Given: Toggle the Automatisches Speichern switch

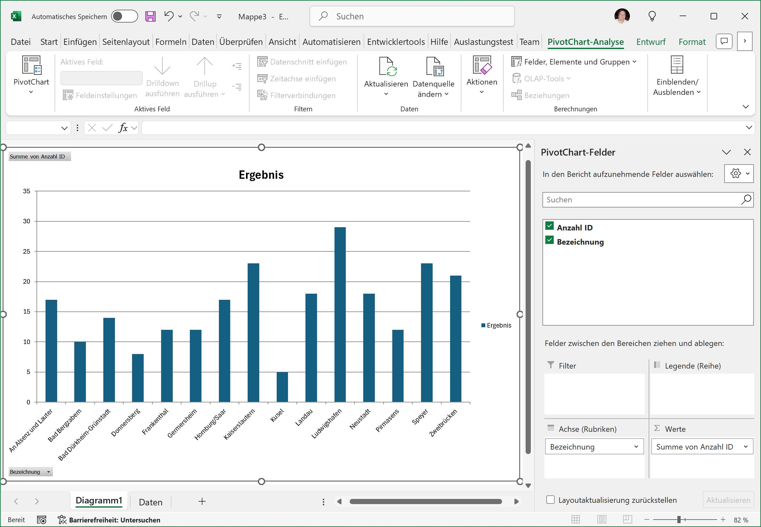Looking at the screenshot, I should coord(124,16).
